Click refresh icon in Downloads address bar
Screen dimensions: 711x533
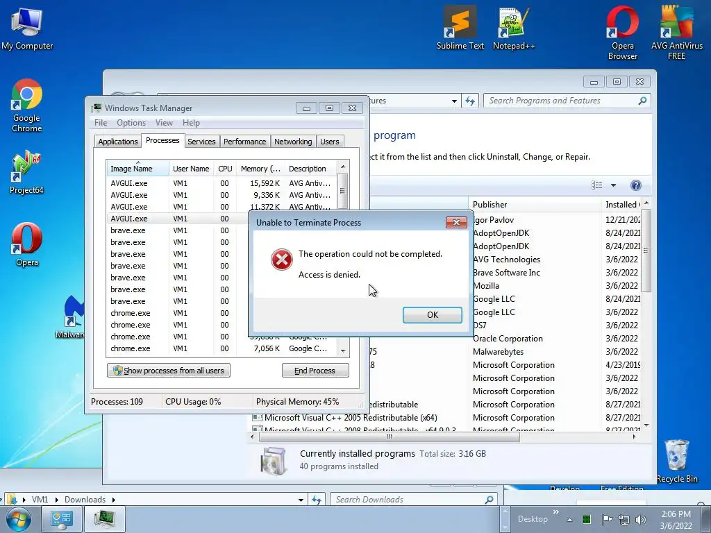317,500
